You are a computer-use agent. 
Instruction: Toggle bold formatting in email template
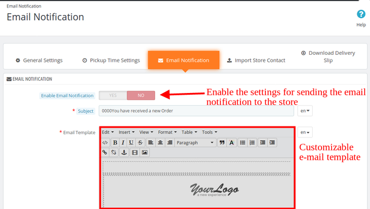click(115, 143)
